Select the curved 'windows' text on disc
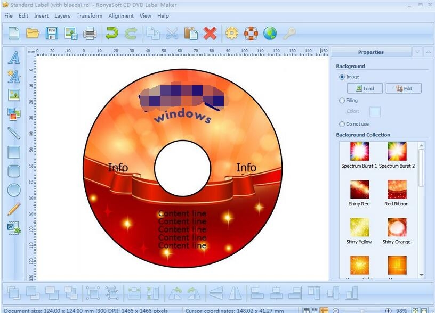The width and height of the screenshot is (435, 313). click(x=183, y=116)
